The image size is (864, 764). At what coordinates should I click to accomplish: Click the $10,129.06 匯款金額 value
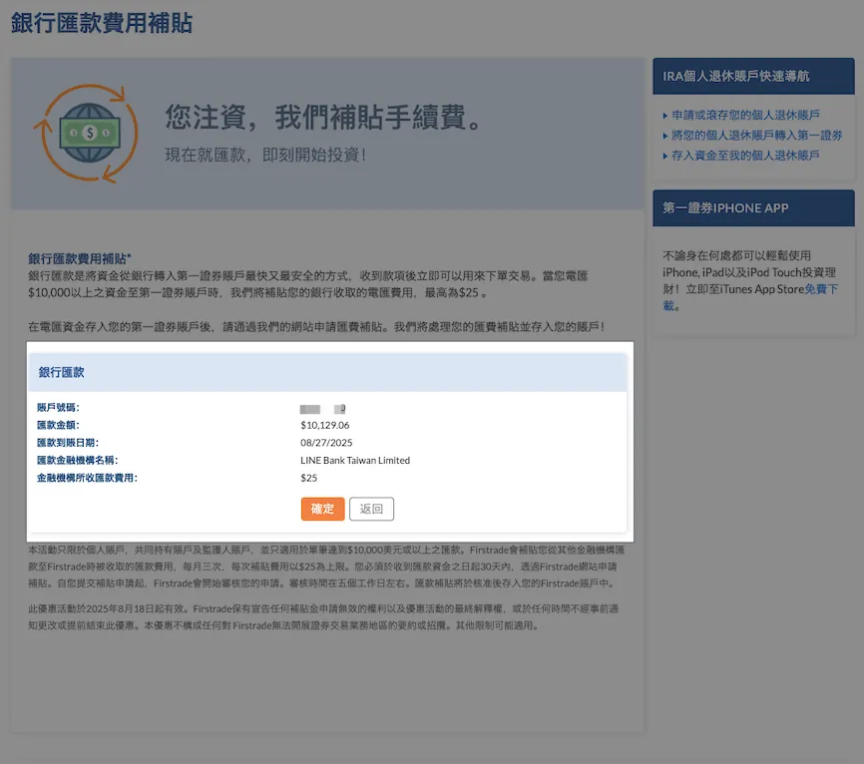325,425
